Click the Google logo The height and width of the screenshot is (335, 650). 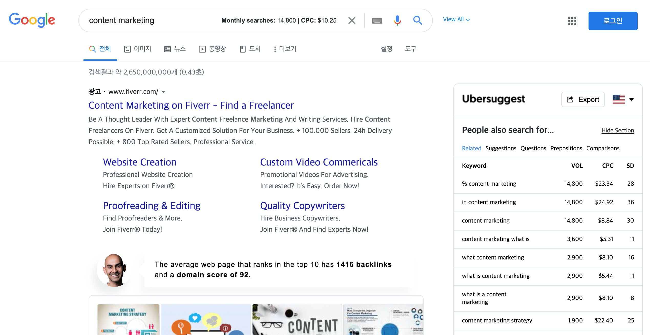32,20
